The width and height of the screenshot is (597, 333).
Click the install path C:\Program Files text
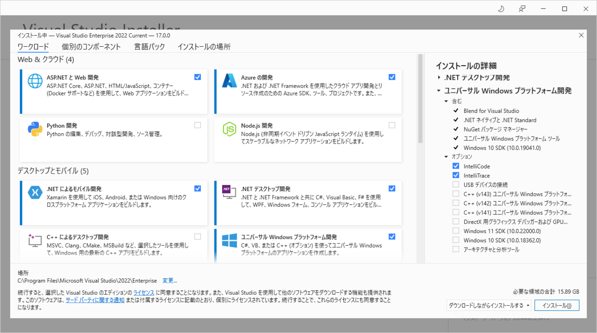pyautogui.click(x=87, y=281)
